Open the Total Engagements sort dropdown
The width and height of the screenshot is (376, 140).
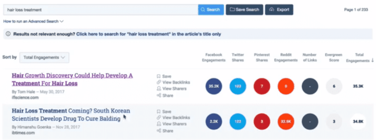click(44, 58)
